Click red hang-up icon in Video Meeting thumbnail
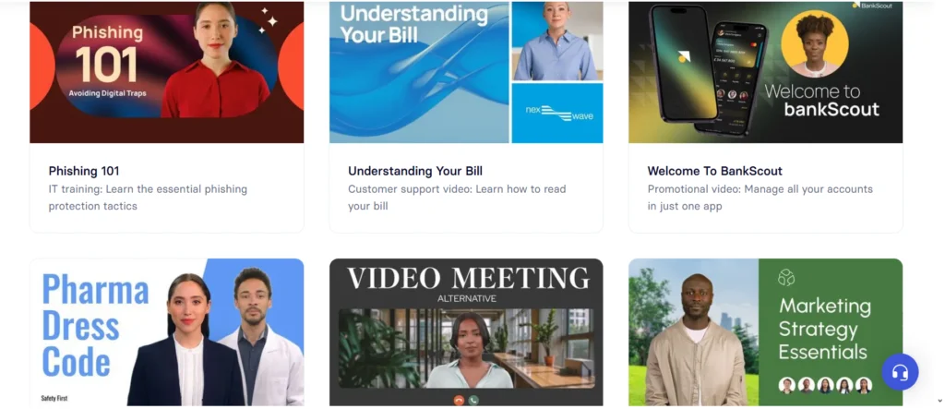Viewport: 945px width, 409px height. click(x=459, y=400)
